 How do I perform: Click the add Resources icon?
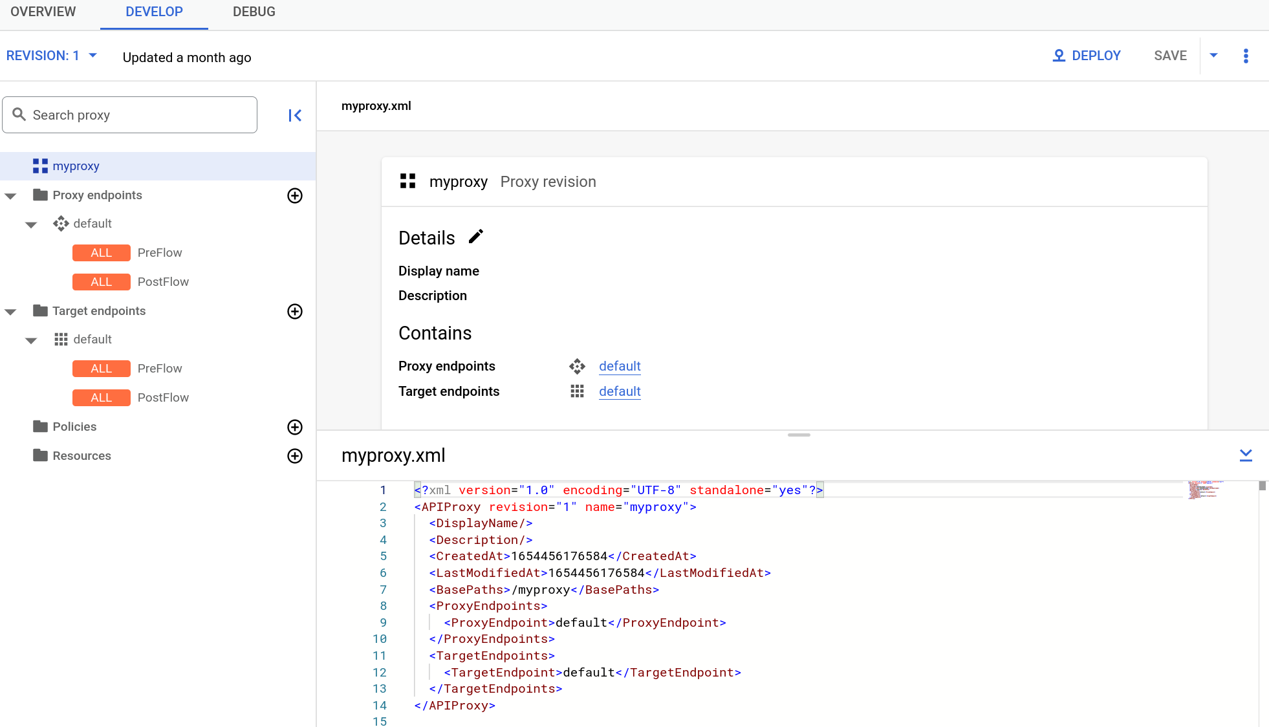[x=296, y=455]
